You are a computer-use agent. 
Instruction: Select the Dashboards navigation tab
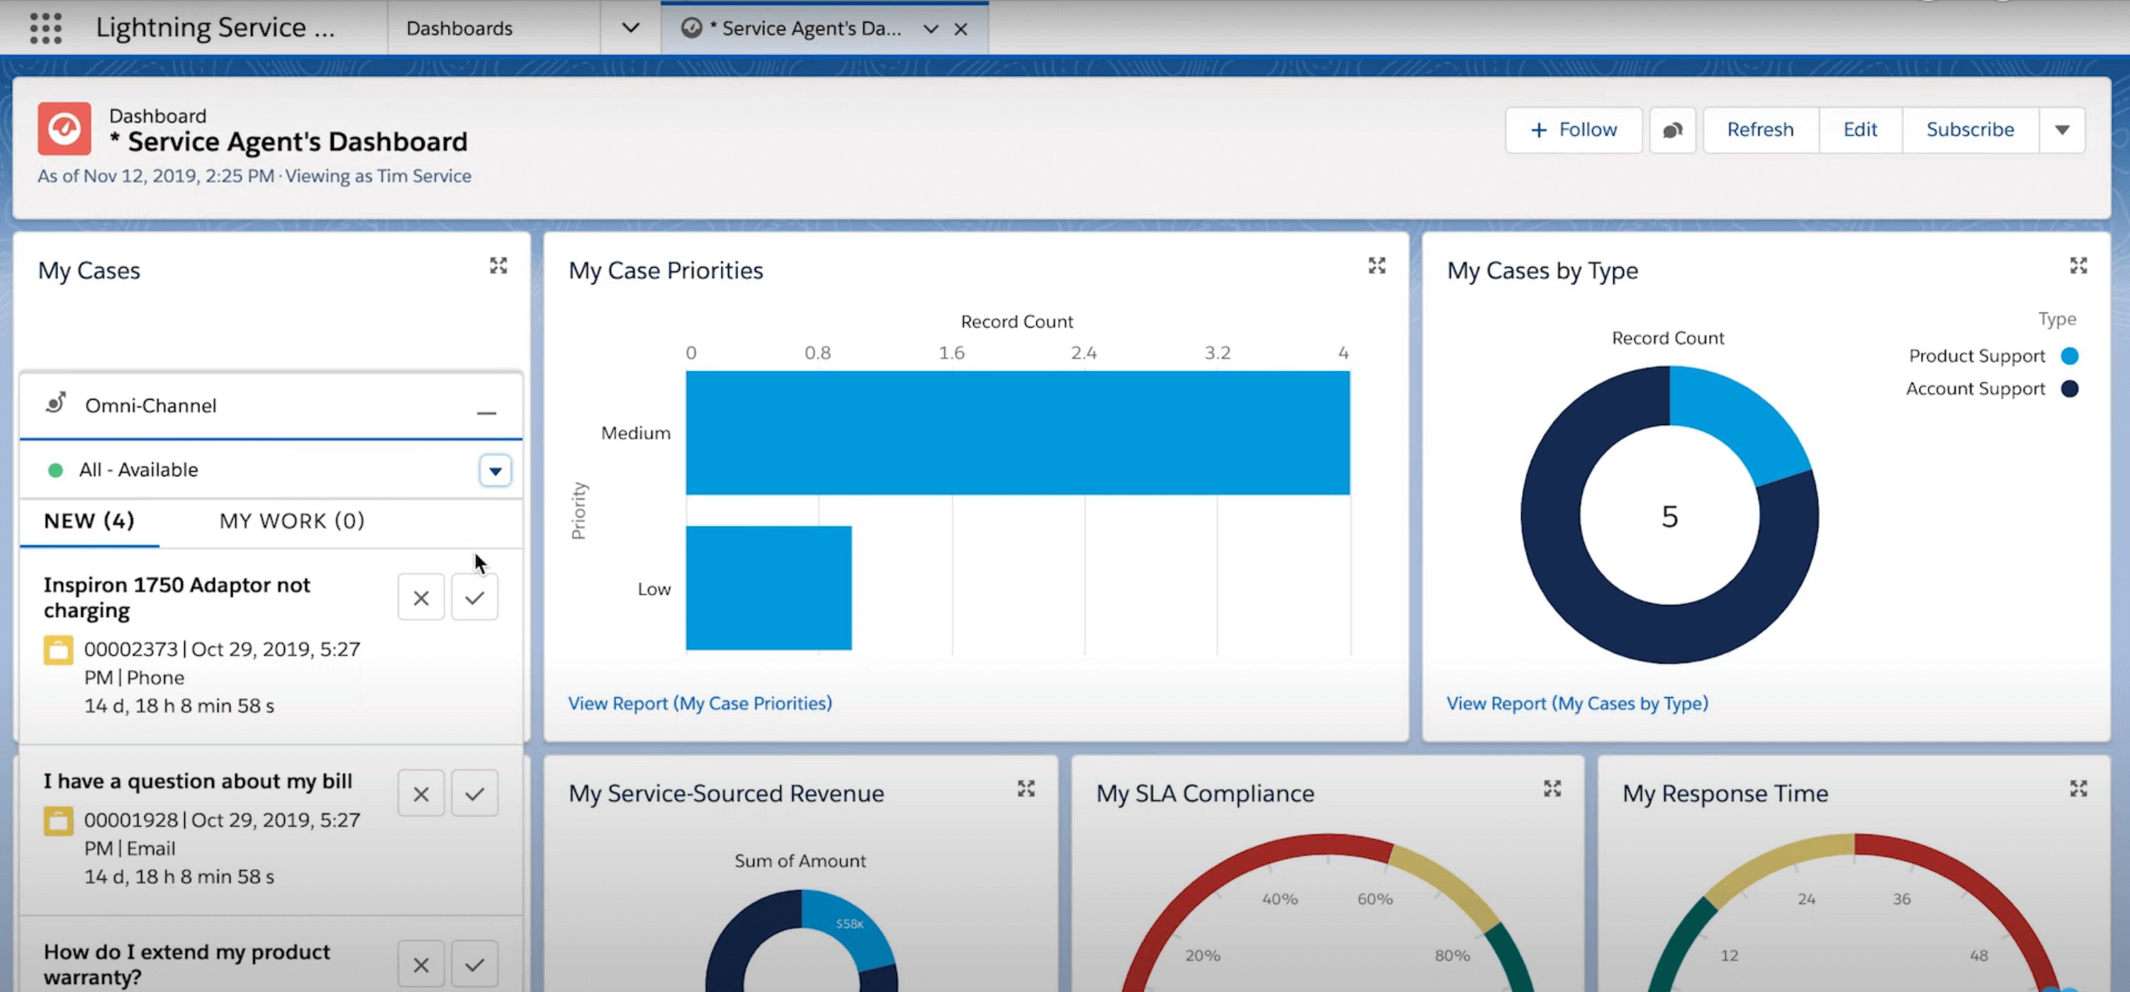[x=460, y=28]
